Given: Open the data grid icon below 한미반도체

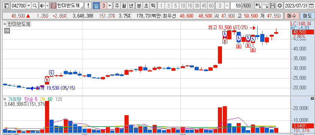Looking at the screenshot, I should click(7, 31).
